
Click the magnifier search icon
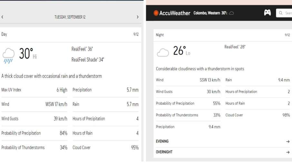(x=281, y=13)
